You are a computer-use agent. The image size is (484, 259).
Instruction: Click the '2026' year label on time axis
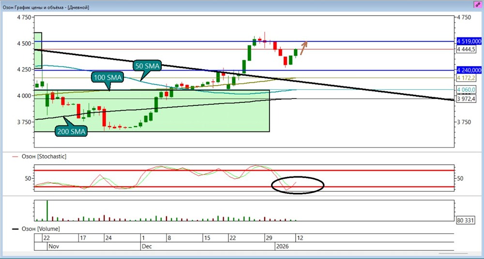pos(283,246)
